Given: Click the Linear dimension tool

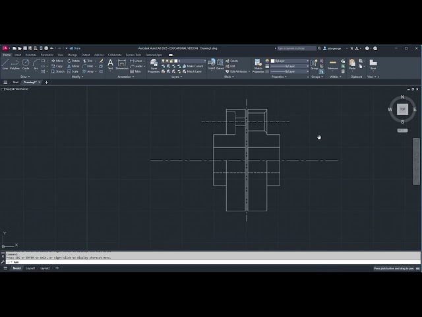Looking at the screenshot, I should (x=136, y=61).
